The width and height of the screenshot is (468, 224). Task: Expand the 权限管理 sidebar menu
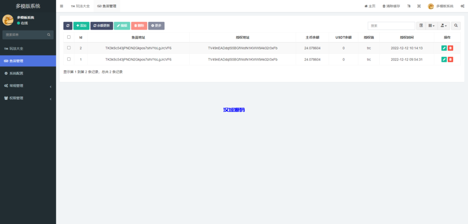pyautogui.click(x=28, y=98)
